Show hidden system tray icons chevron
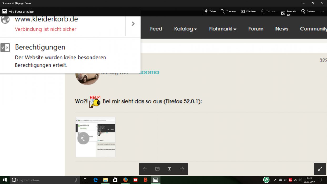The height and width of the screenshot is (184, 327). (x=275, y=180)
